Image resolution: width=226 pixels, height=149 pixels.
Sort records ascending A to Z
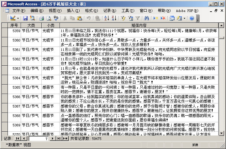tap(107, 18)
